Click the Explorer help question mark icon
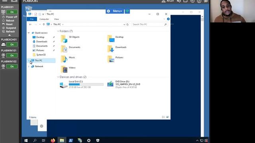 tap(168, 19)
